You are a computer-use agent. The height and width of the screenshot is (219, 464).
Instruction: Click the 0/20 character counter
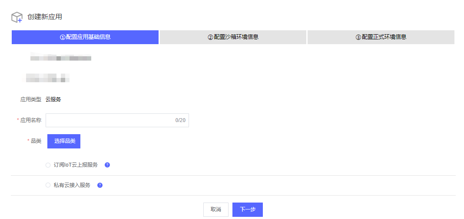tap(180, 120)
